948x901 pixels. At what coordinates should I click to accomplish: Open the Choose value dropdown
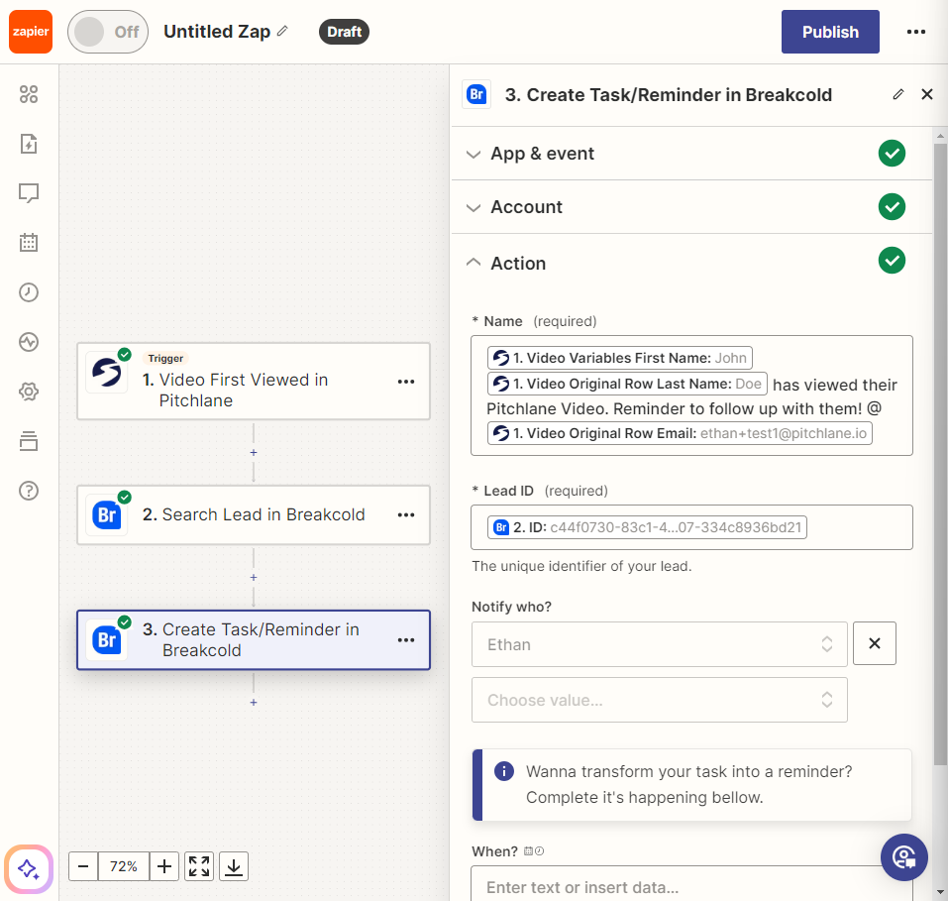tap(659, 700)
